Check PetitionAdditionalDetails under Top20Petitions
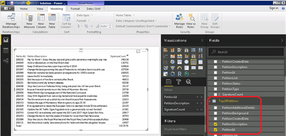This screenshot has width=286, height=136. point(215,108)
